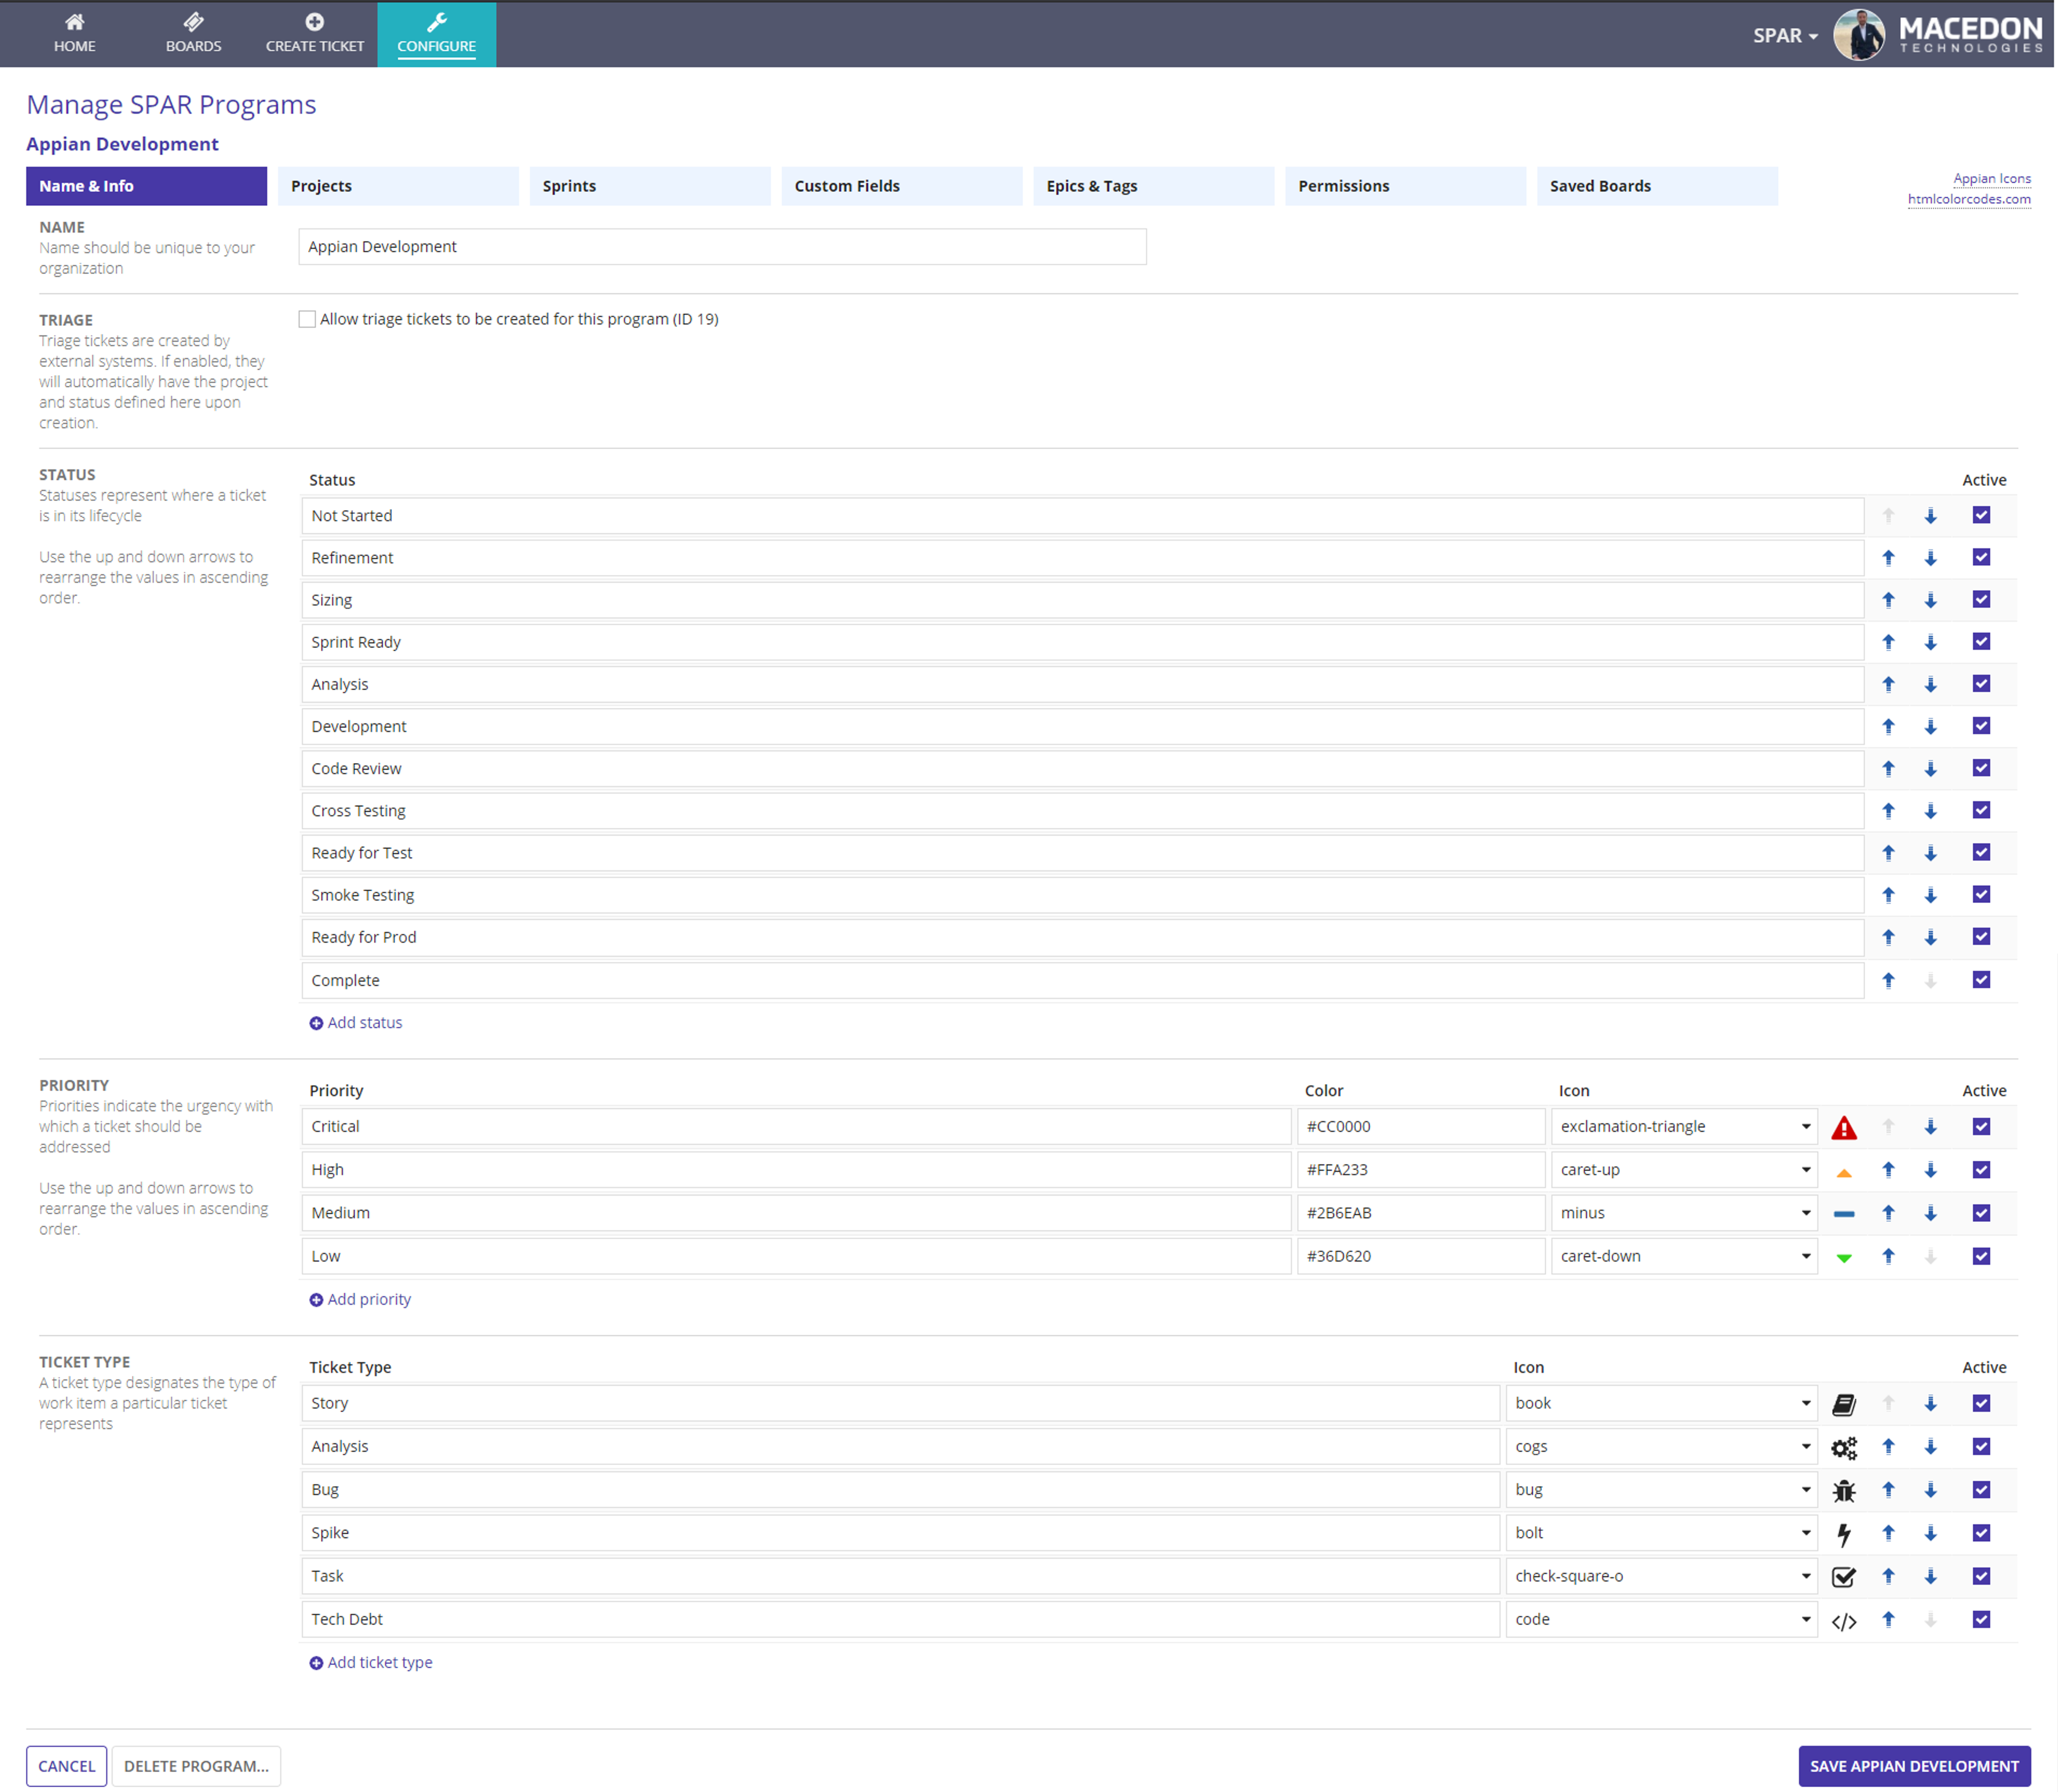Open the Custom Fields tab

click(x=902, y=186)
